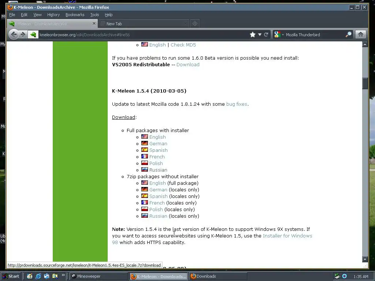
Task: Open the Windows Start menu
Action: tap(11, 276)
